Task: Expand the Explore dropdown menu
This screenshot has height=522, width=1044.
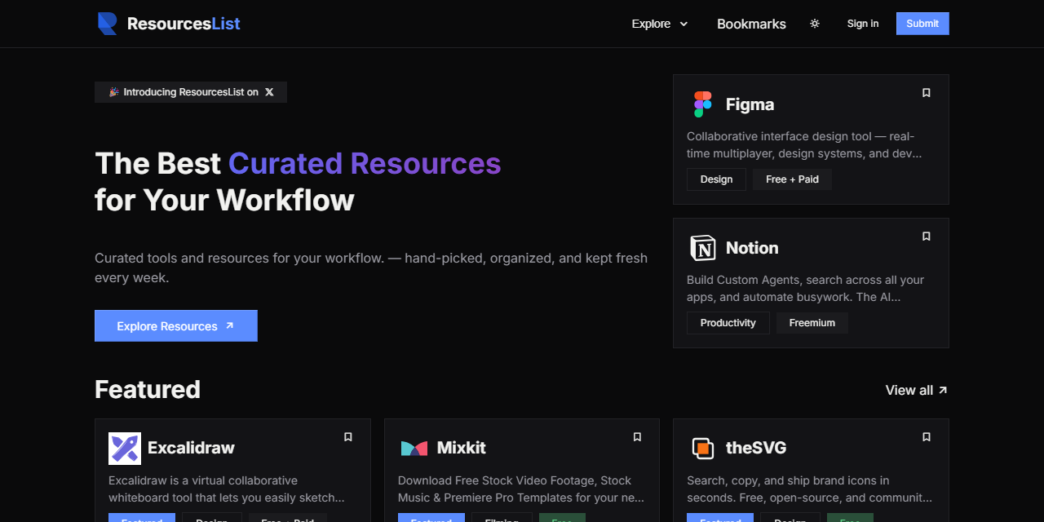Action: (x=660, y=24)
